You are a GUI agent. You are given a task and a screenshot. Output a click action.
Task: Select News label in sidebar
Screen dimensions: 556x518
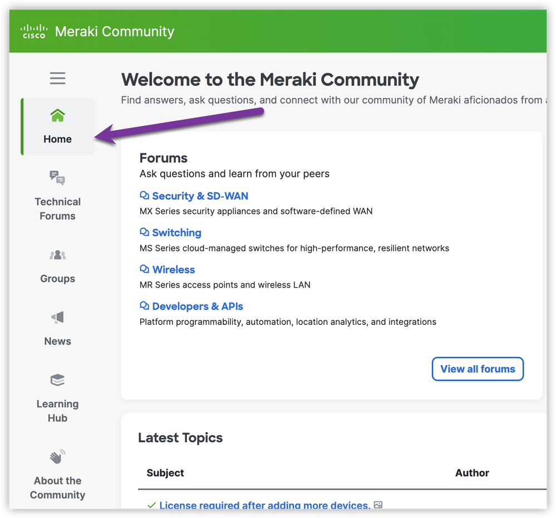57,341
